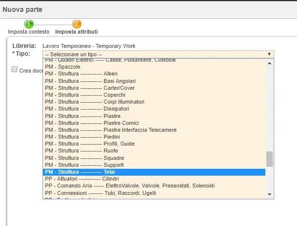Click the green step 1 wizard circle

29,24
